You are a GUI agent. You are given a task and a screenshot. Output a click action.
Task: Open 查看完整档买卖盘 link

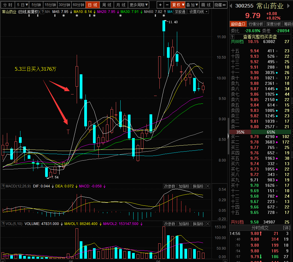(260, 37)
